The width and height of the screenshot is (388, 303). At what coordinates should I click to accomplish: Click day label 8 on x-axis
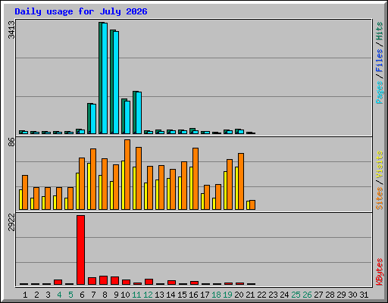105,295
